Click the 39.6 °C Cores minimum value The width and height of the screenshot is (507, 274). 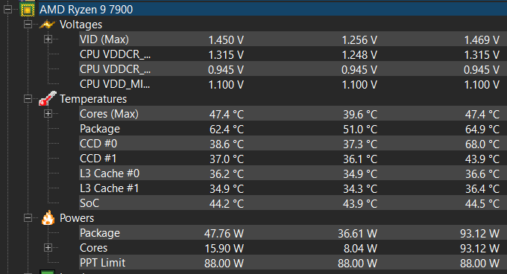[360, 115]
